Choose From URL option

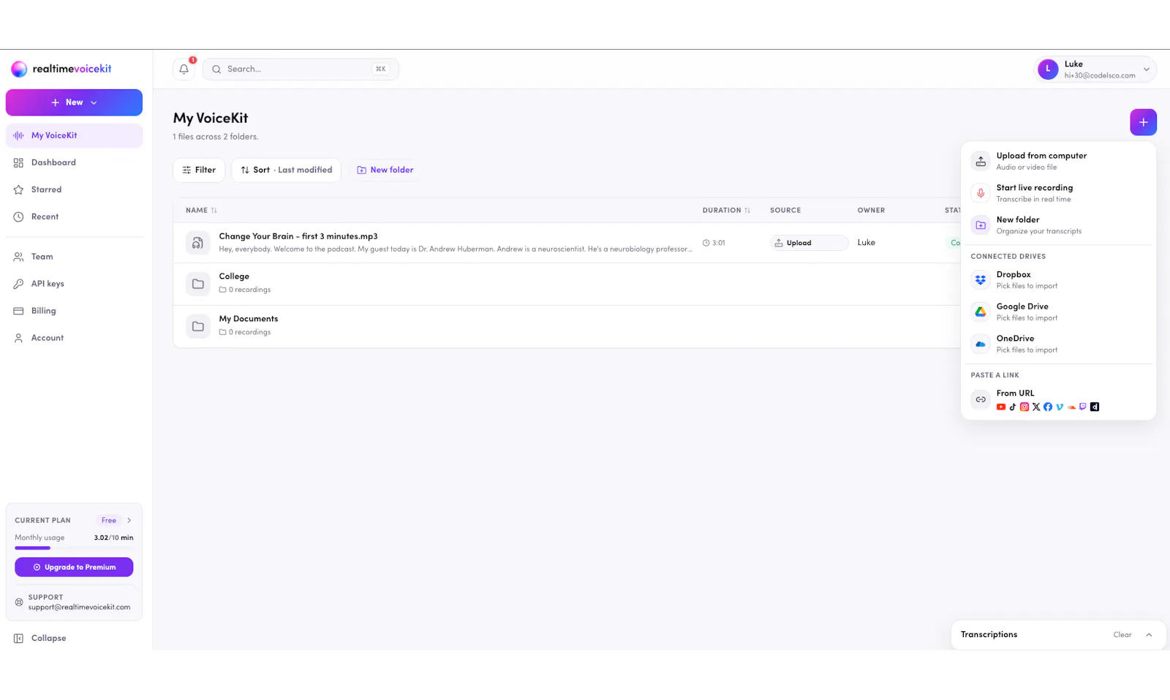pyautogui.click(x=1058, y=399)
